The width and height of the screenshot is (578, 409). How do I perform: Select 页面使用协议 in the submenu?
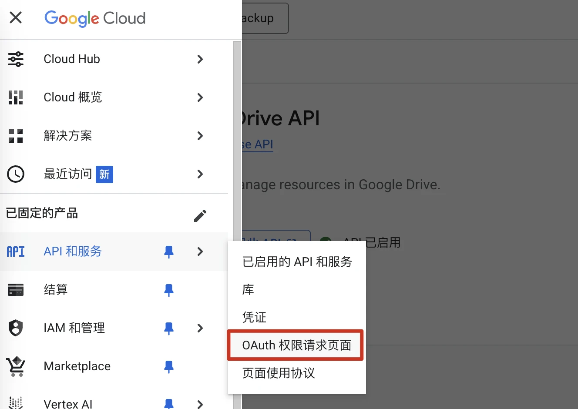(x=297, y=373)
